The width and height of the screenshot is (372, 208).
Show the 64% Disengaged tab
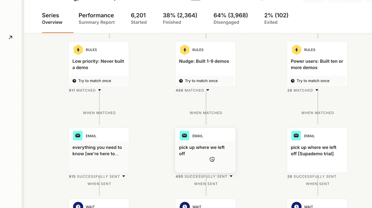[x=231, y=19]
